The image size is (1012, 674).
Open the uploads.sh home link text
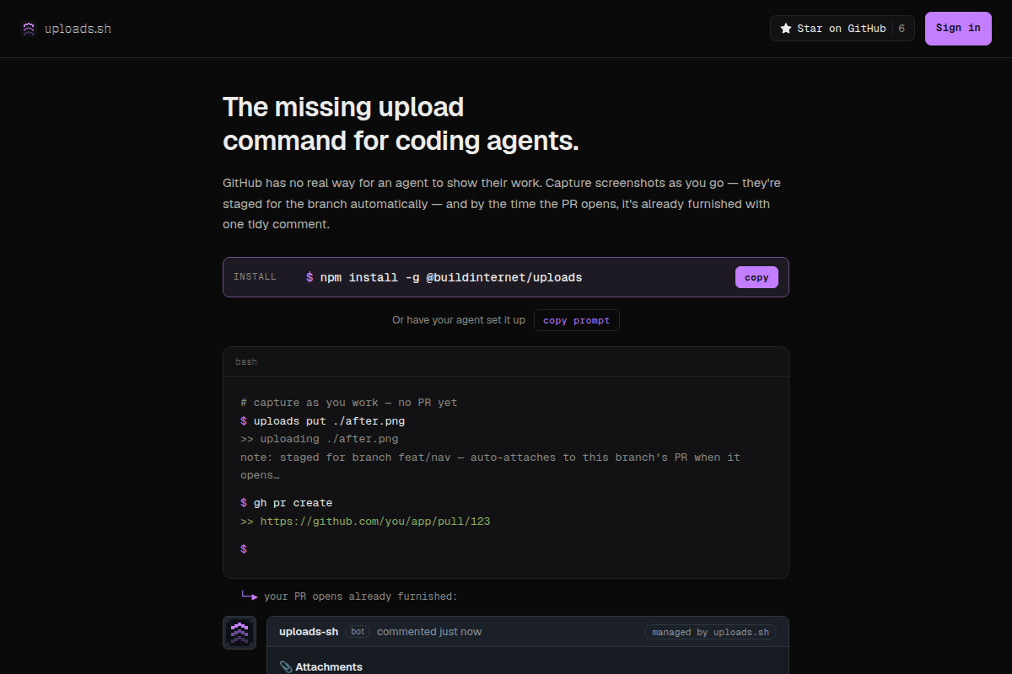point(78,29)
